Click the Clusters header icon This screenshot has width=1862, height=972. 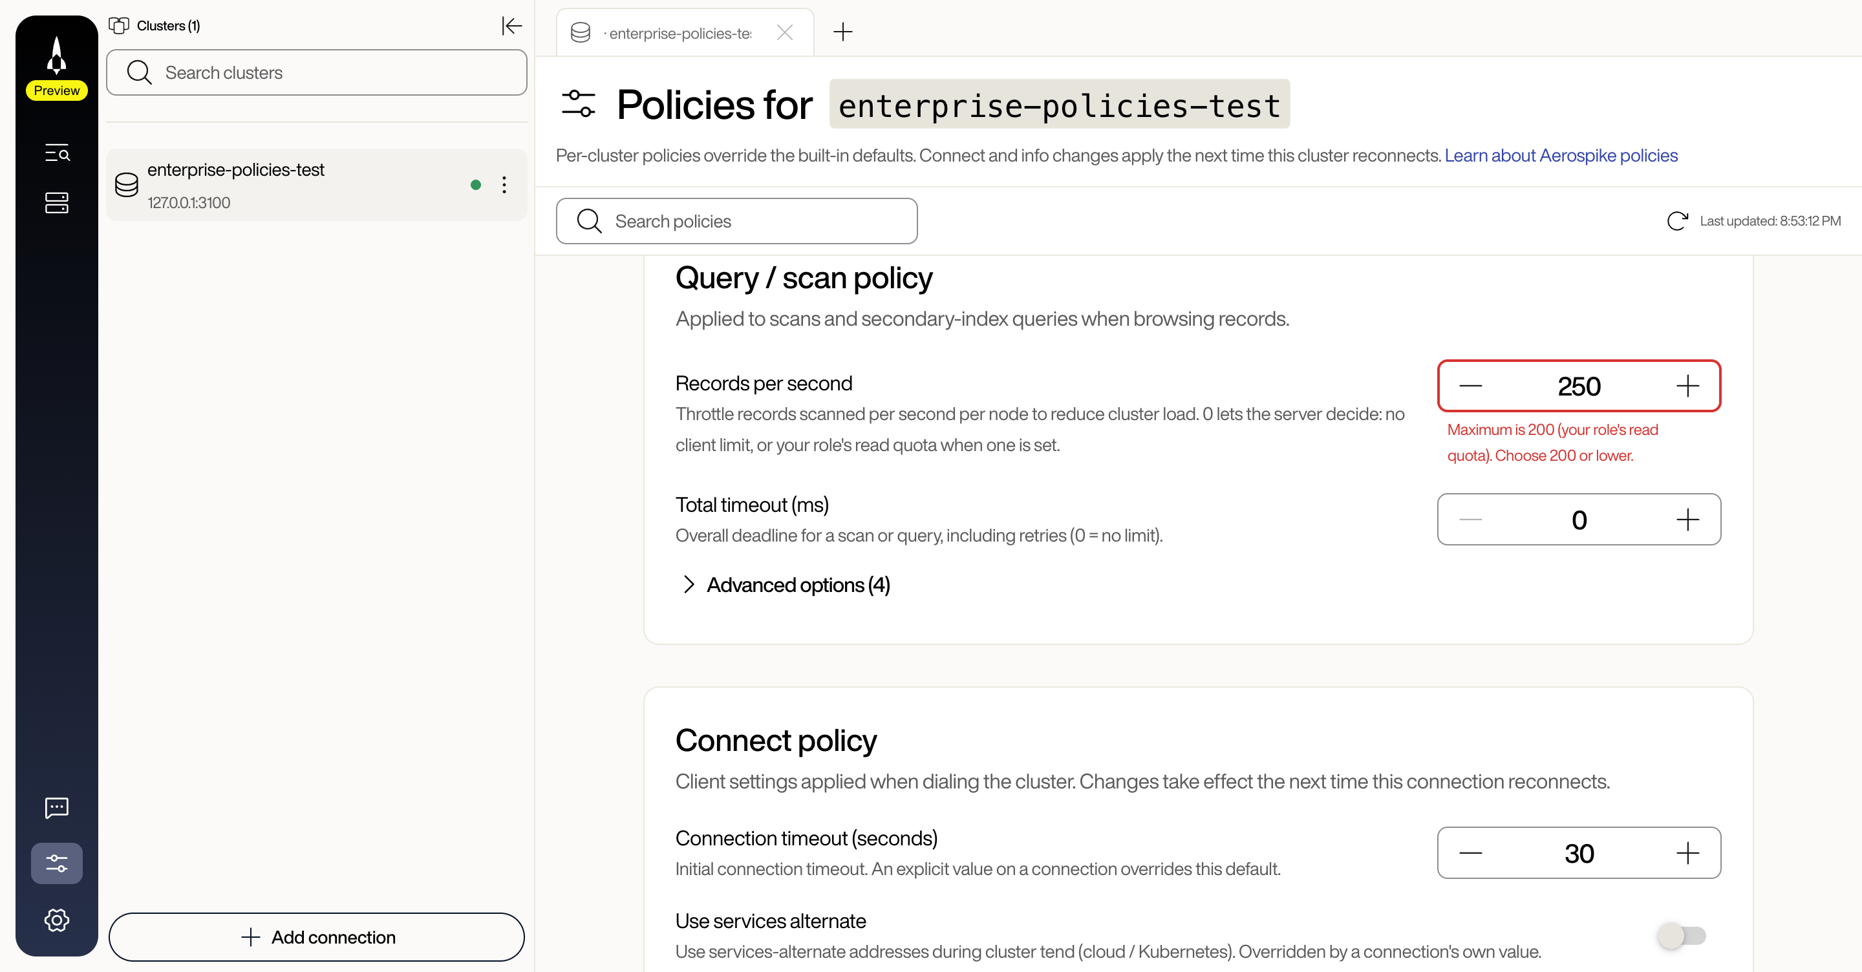(x=118, y=26)
